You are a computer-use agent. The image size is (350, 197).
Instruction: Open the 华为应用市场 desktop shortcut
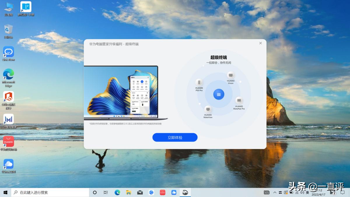(8, 142)
